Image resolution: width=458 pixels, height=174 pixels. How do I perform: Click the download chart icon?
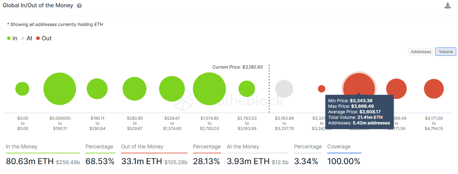[x=448, y=6]
